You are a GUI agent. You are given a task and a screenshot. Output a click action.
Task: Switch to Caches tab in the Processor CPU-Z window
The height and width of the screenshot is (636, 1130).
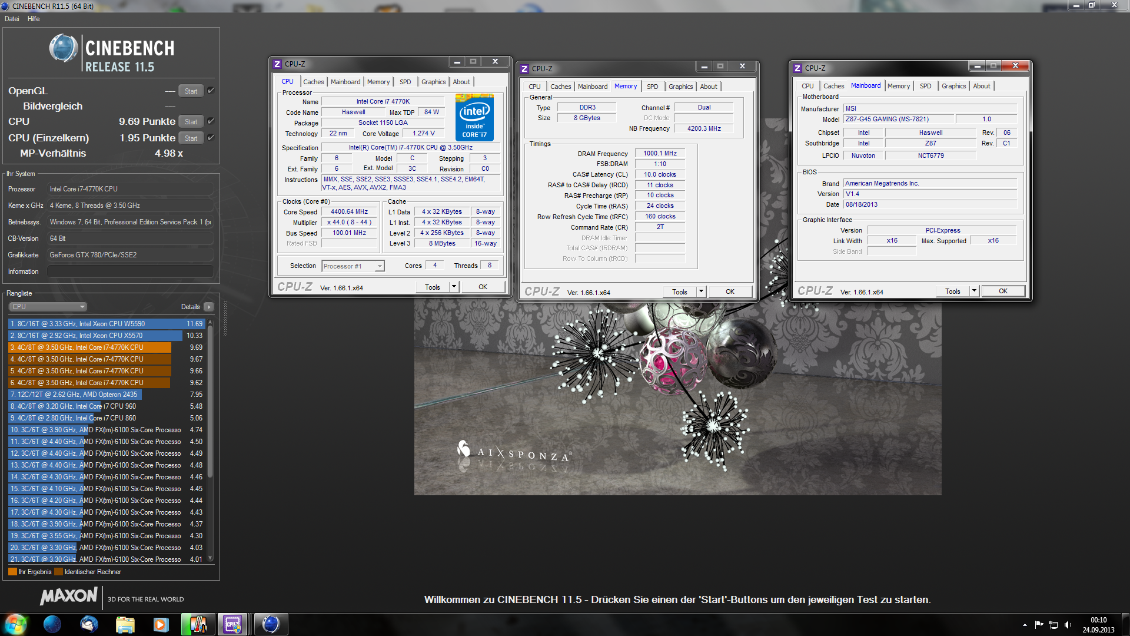[x=314, y=82]
